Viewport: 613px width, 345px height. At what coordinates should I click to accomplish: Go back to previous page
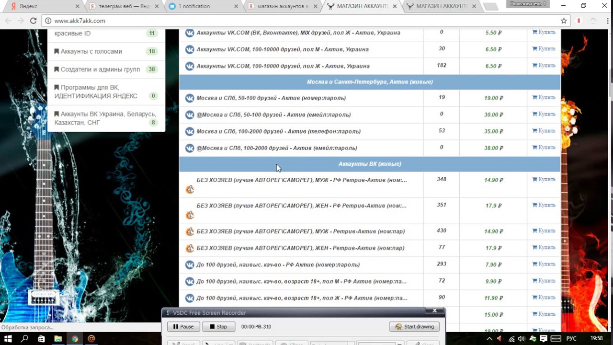click(x=8, y=21)
